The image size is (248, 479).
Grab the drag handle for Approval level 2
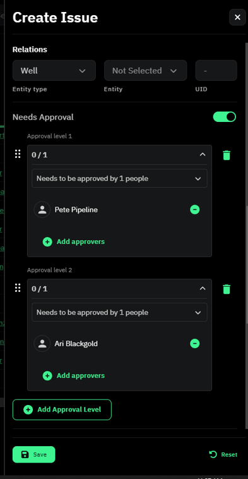tap(18, 288)
